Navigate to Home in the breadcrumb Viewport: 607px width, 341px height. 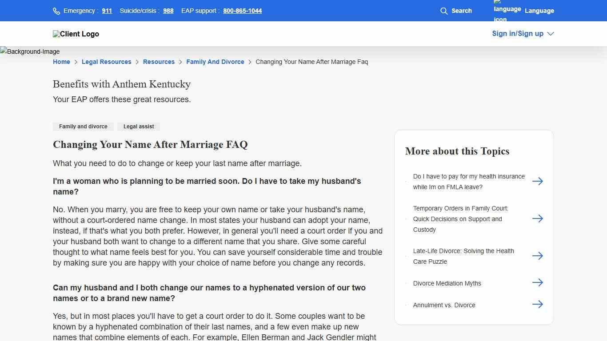[61, 62]
